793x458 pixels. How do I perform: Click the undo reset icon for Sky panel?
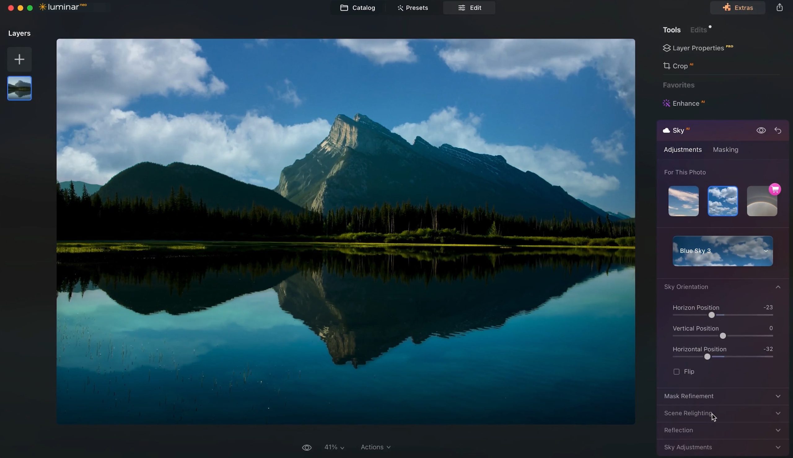click(x=778, y=130)
